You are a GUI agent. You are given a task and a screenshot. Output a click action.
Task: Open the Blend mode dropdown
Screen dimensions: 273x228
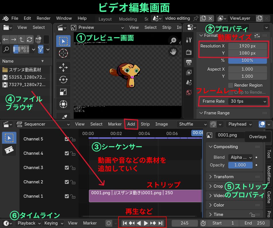[x=240, y=157]
